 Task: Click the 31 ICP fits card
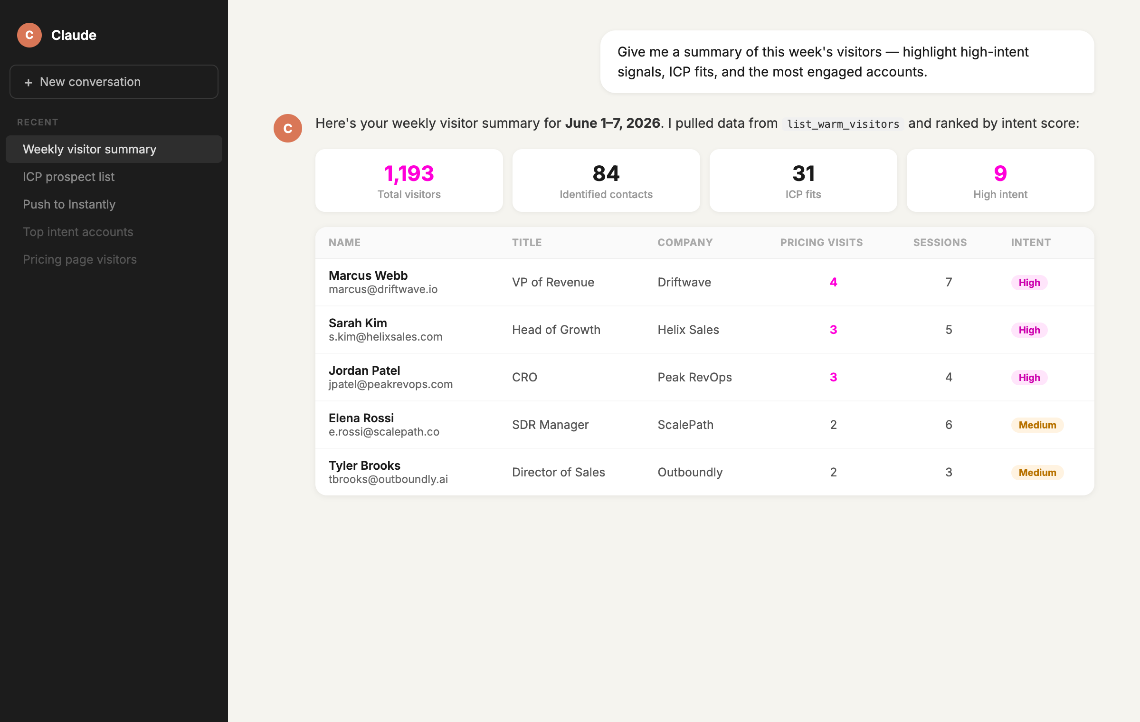pyautogui.click(x=803, y=180)
